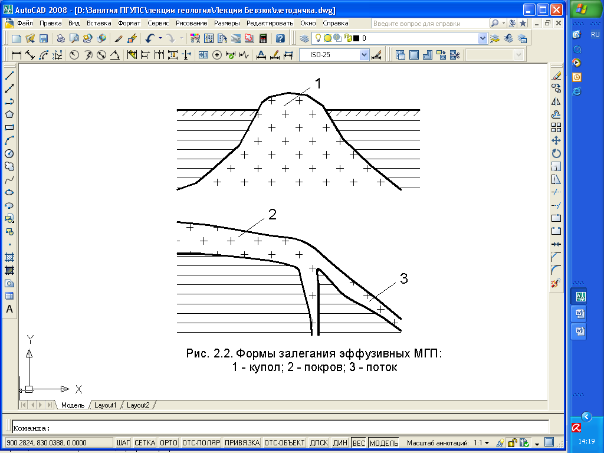Switch to the Layout1 tab

pyautogui.click(x=106, y=405)
